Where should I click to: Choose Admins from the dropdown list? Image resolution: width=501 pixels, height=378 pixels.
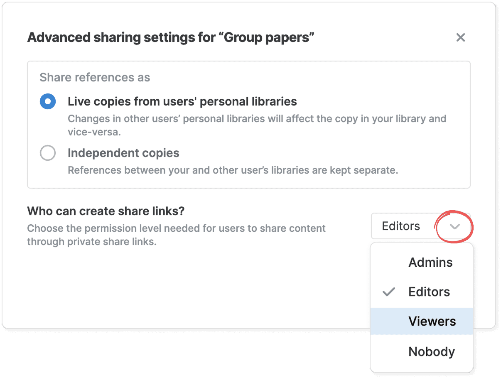(x=430, y=263)
